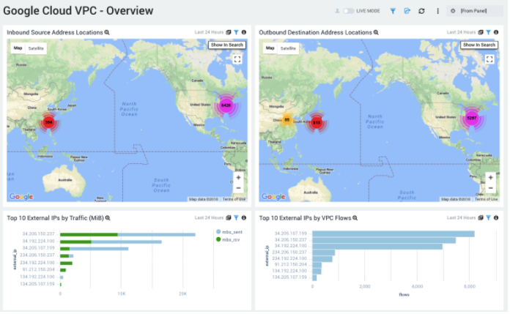Click the user icon beside LIVE MODE
Image resolution: width=510 pixels, height=314 pixels.
337,11
